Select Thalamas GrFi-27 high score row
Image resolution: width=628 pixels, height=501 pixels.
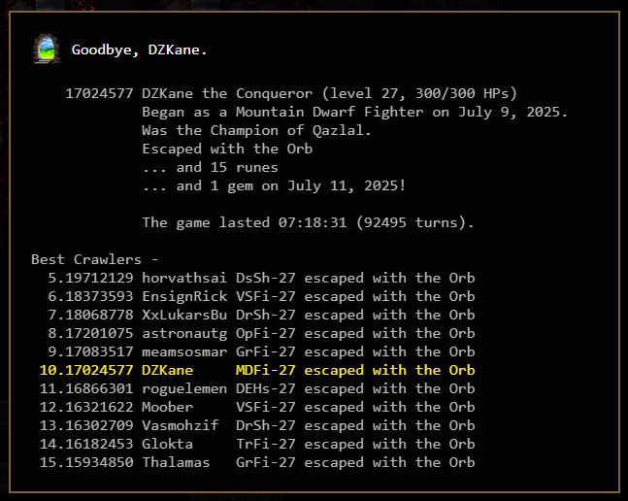point(257,462)
